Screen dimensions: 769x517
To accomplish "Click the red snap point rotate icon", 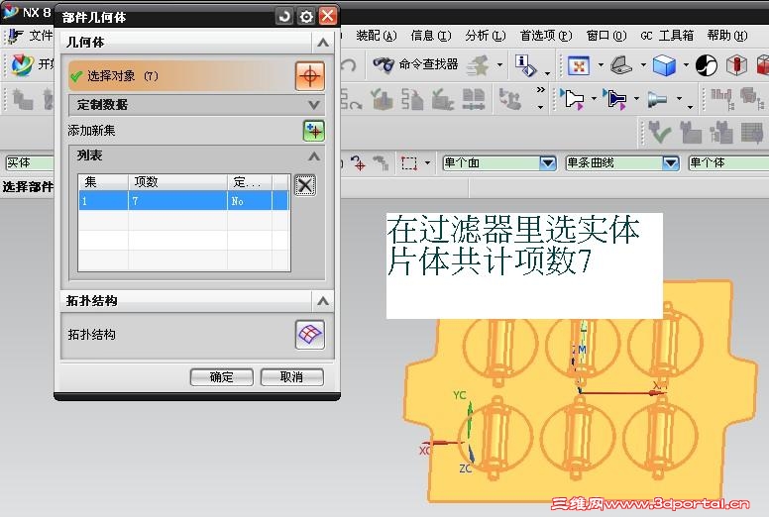I will tap(358, 162).
